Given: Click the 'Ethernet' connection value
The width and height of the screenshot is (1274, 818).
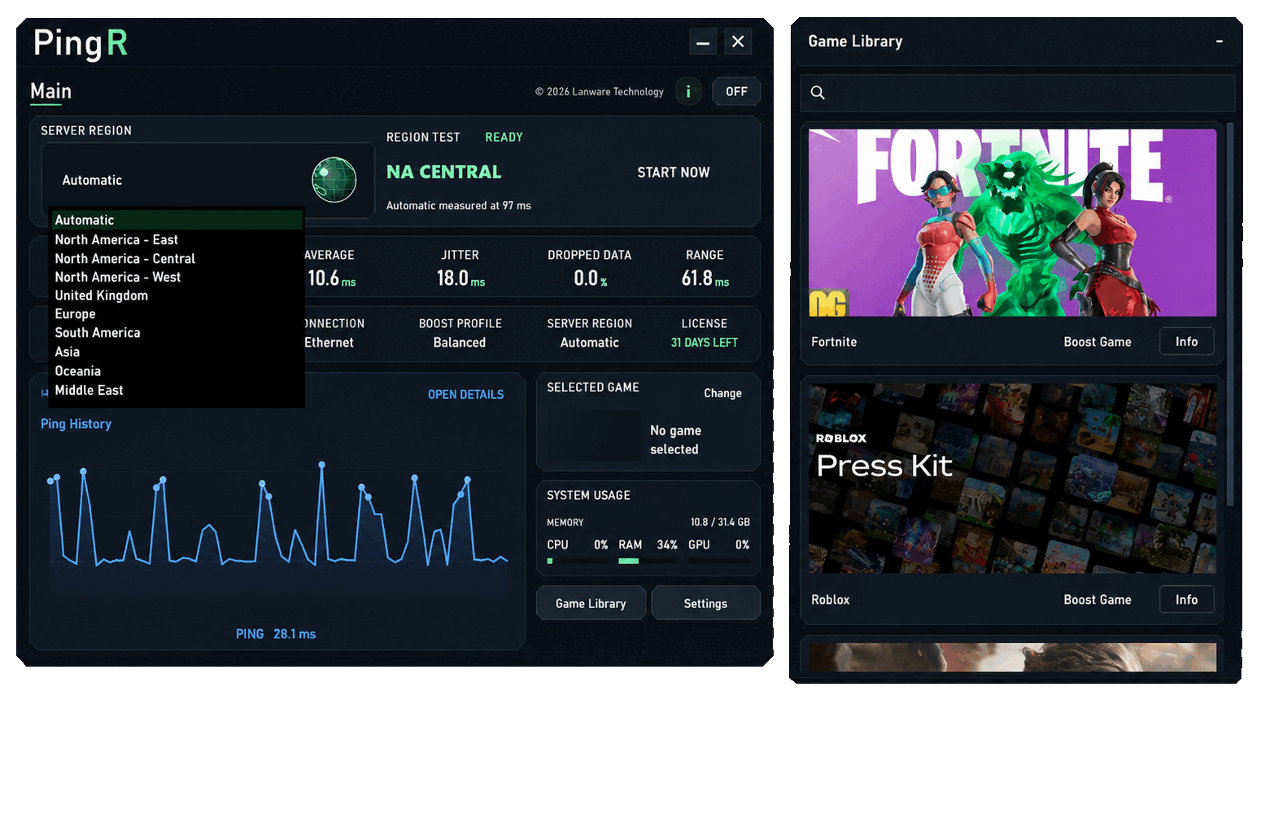Looking at the screenshot, I should [329, 343].
